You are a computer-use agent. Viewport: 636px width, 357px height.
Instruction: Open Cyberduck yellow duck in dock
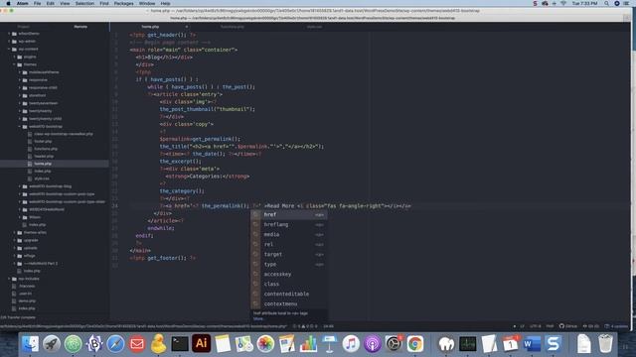point(158,344)
